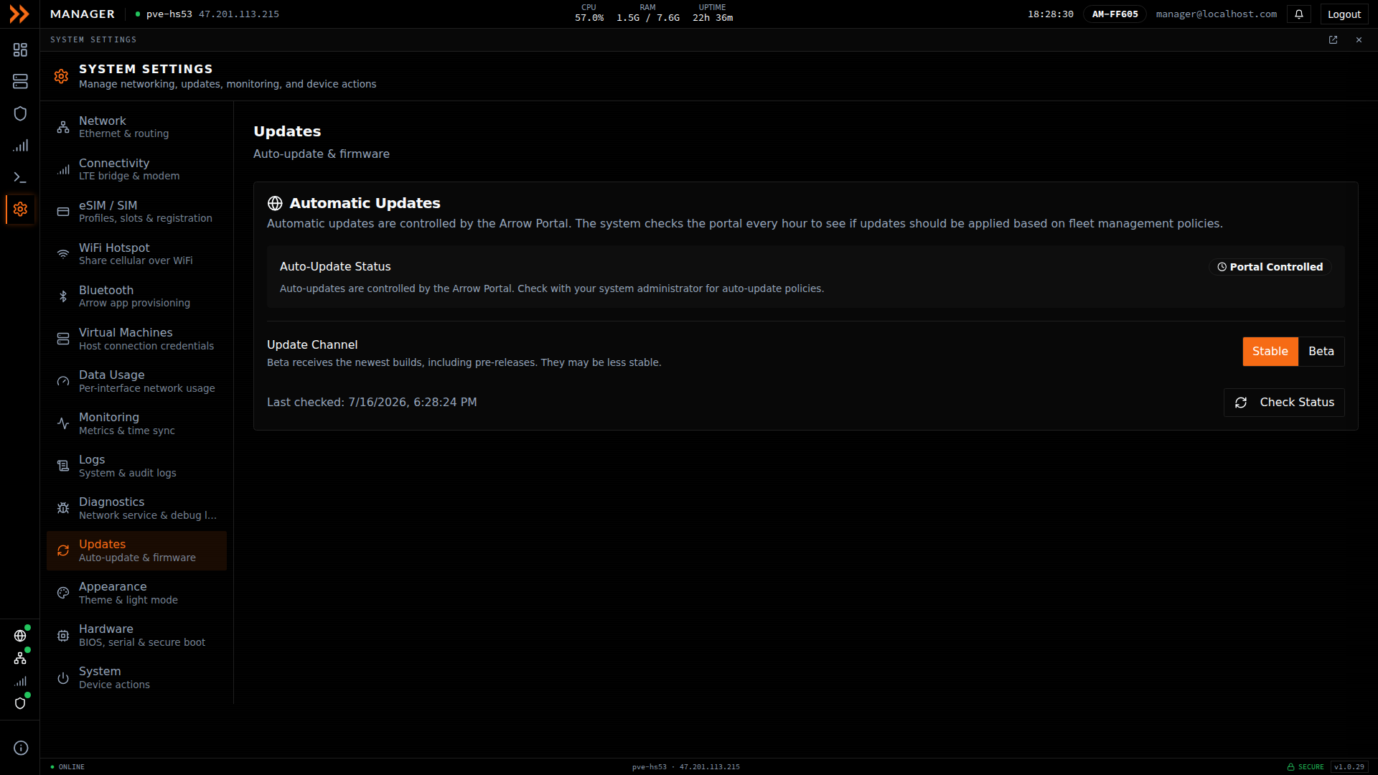The image size is (1378, 775).
Task: Click the 18:28:30 clock
Action: point(1051,14)
